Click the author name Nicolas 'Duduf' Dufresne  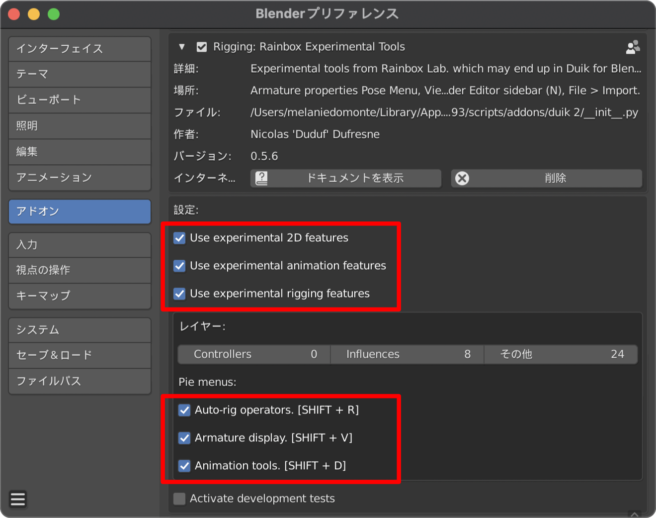[x=315, y=134]
